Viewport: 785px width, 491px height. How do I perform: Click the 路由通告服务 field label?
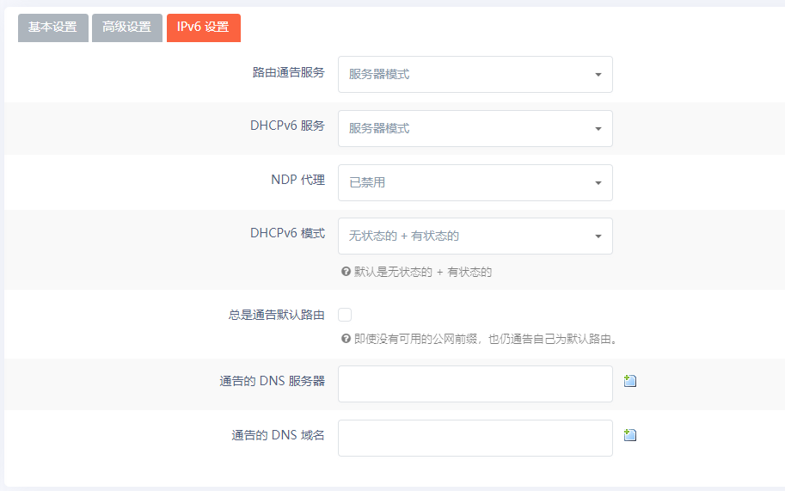click(288, 72)
